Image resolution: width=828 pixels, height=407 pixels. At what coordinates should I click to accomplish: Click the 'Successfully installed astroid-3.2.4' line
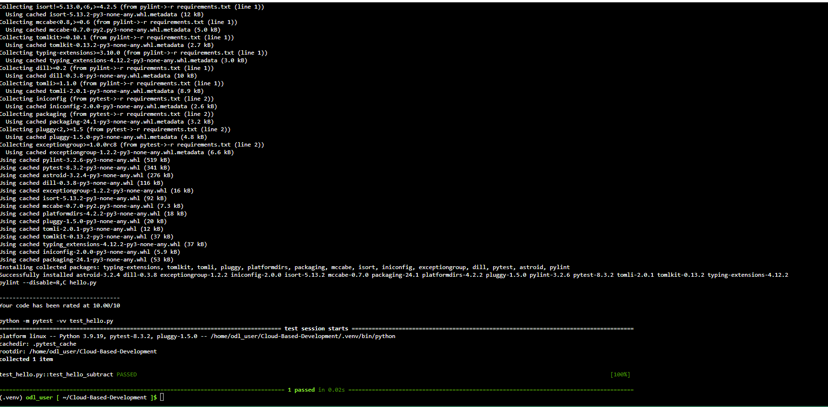pyautogui.click(x=394, y=275)
